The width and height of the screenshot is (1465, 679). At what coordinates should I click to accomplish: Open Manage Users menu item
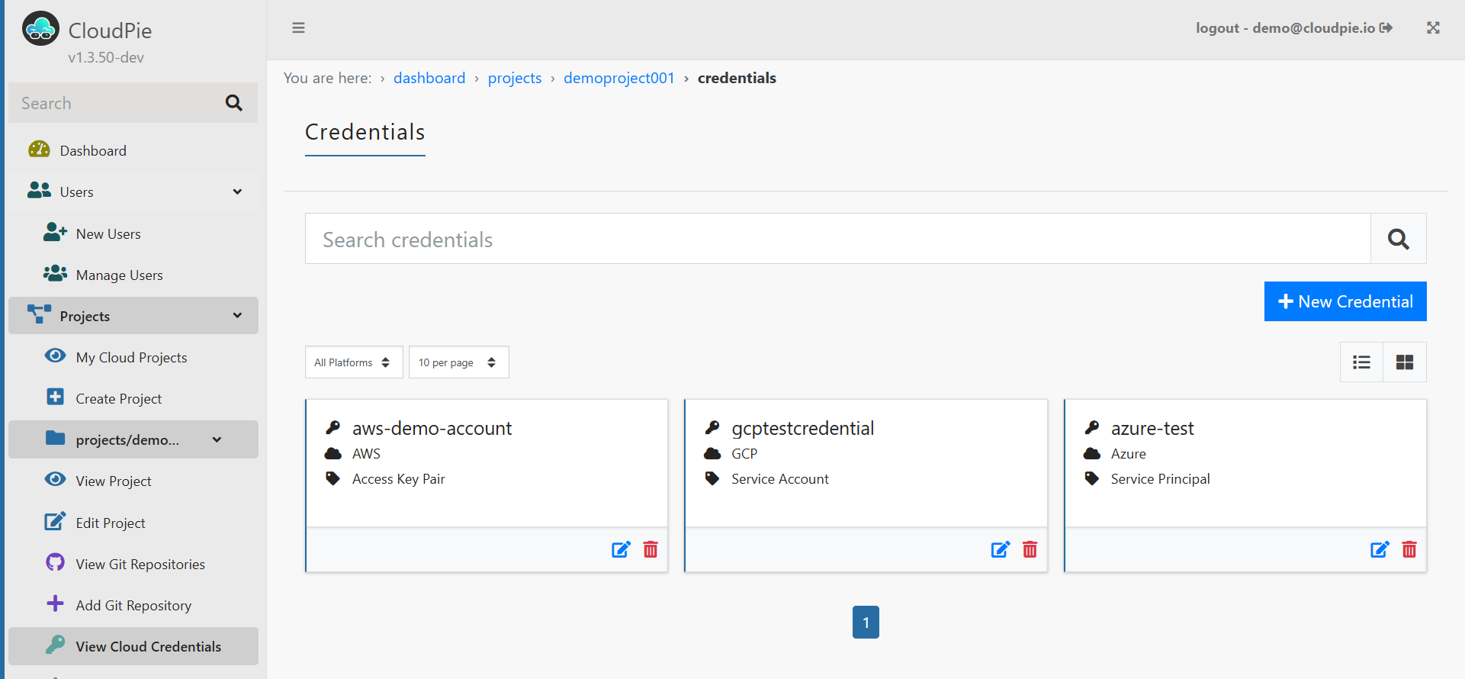point(133,275)
